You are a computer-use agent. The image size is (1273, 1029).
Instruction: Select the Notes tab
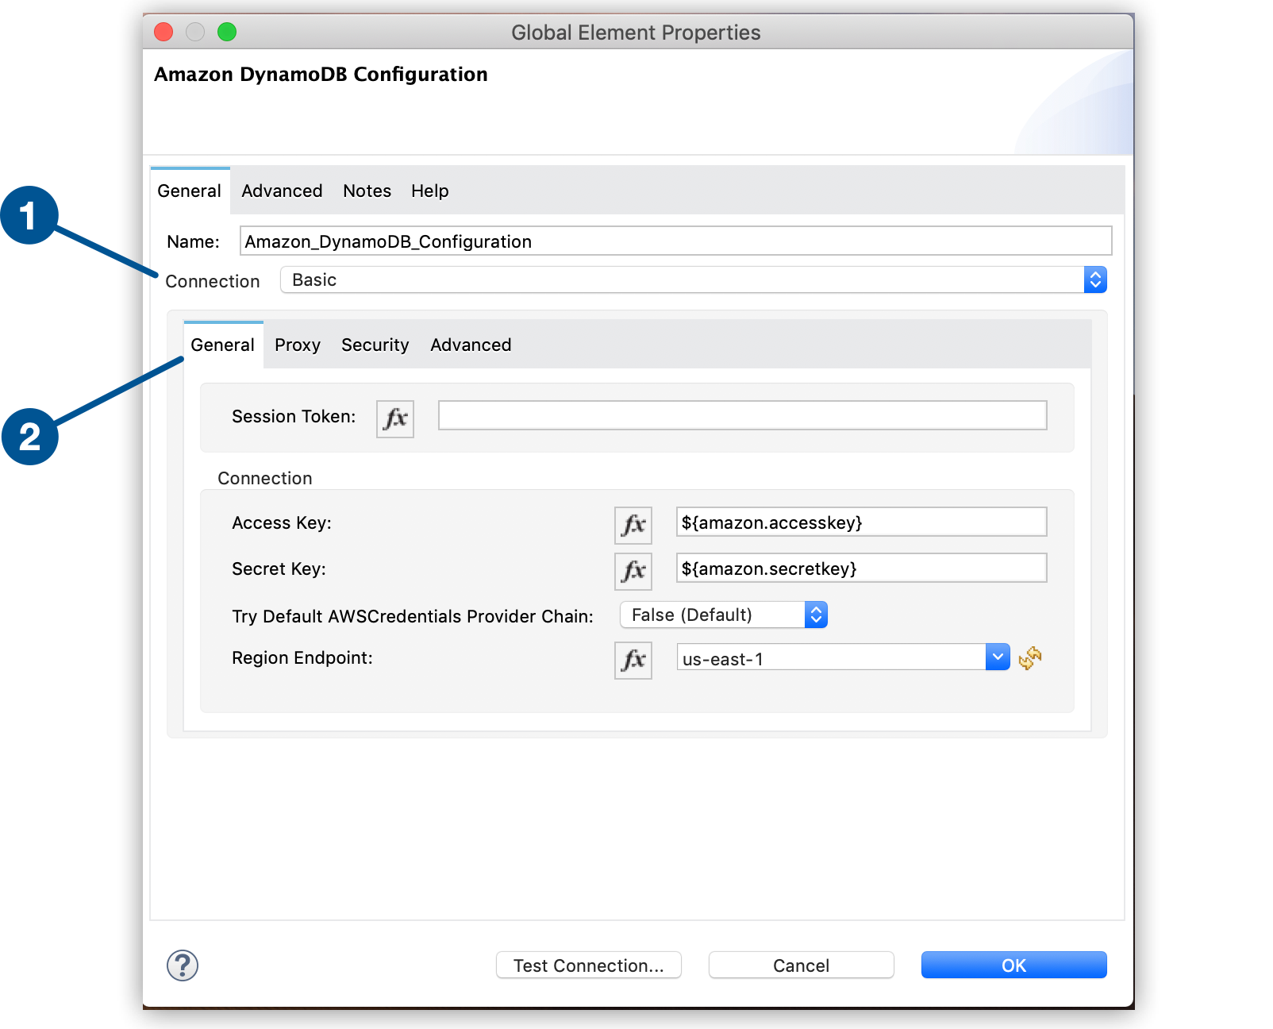click(x=367, y=191)
